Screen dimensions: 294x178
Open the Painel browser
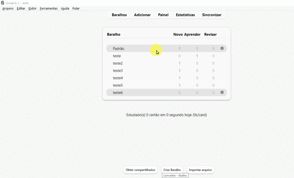tap(163, 15)
